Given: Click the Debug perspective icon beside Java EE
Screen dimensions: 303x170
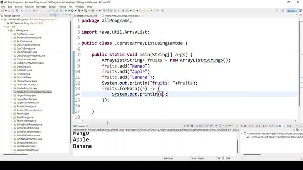Looking at the screenshot, I should click(300, 11).
